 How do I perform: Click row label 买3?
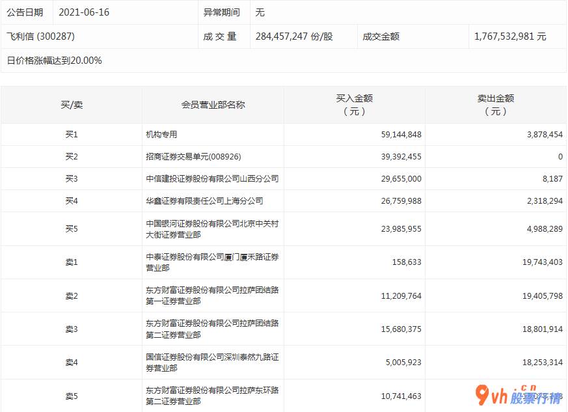72,178
